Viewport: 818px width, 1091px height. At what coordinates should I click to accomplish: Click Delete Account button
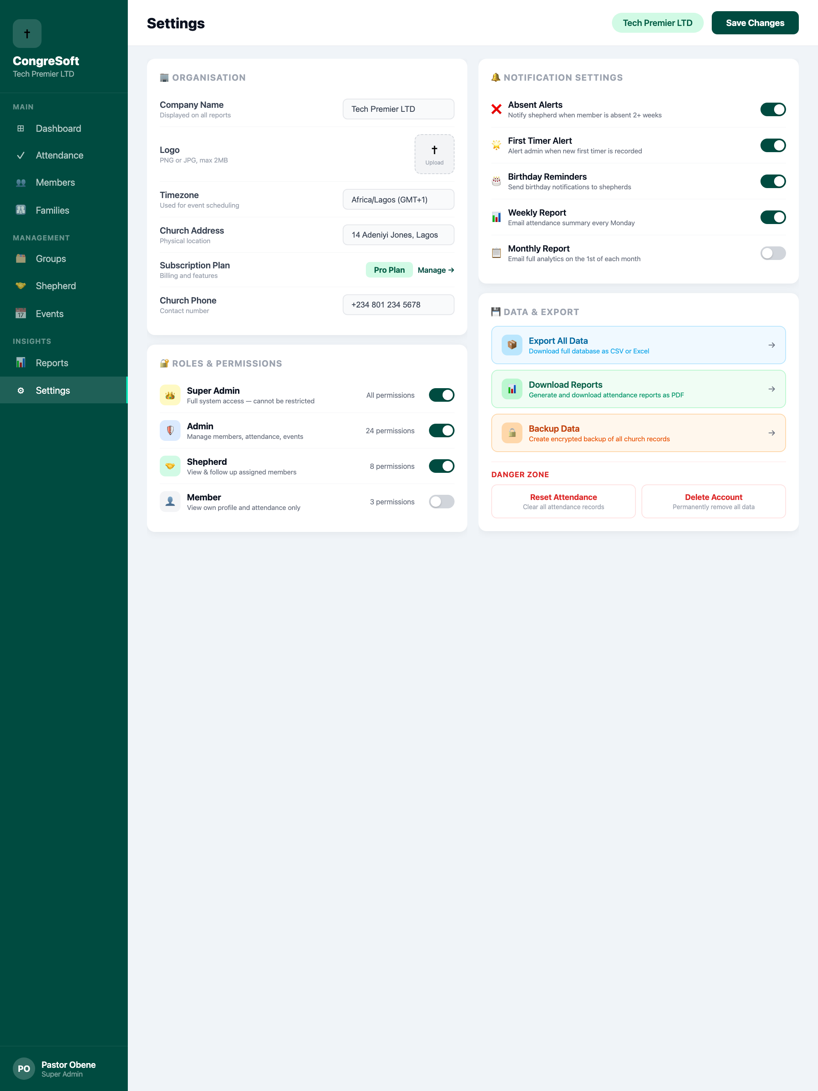point(713,502)
